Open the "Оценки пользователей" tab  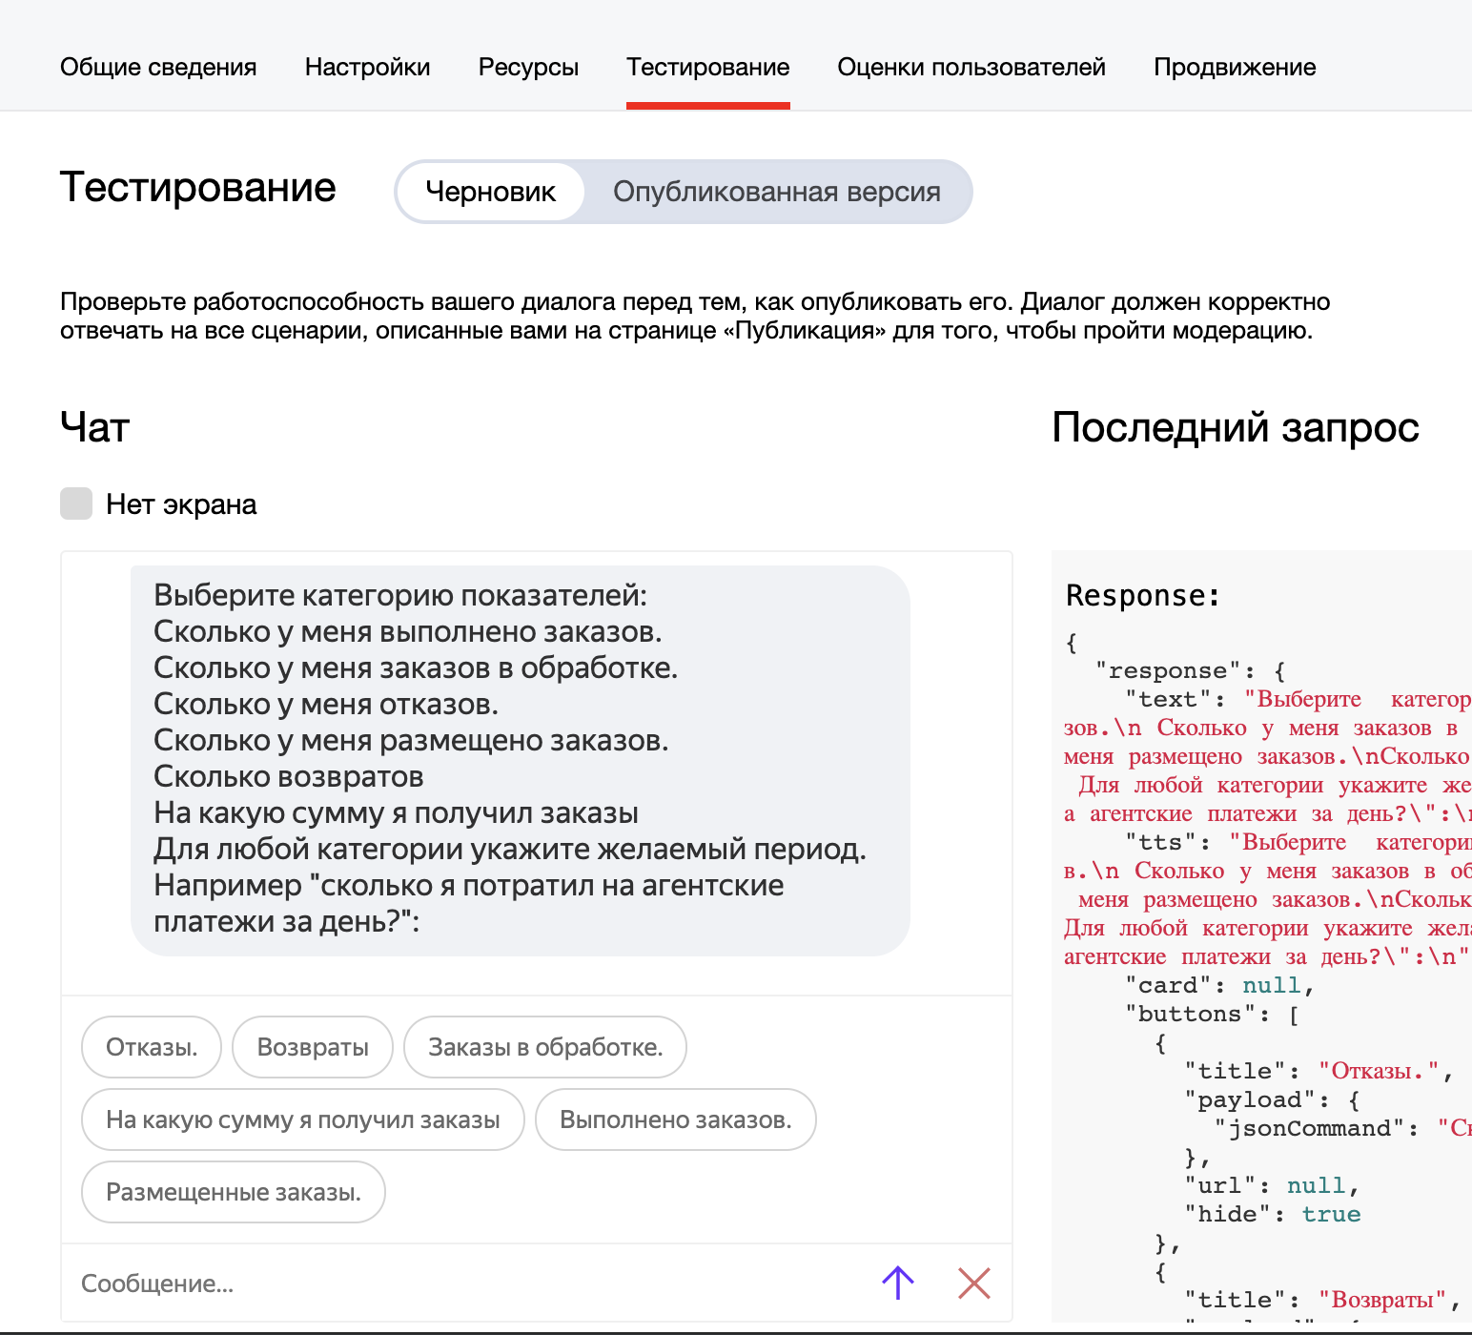point(971,67)
